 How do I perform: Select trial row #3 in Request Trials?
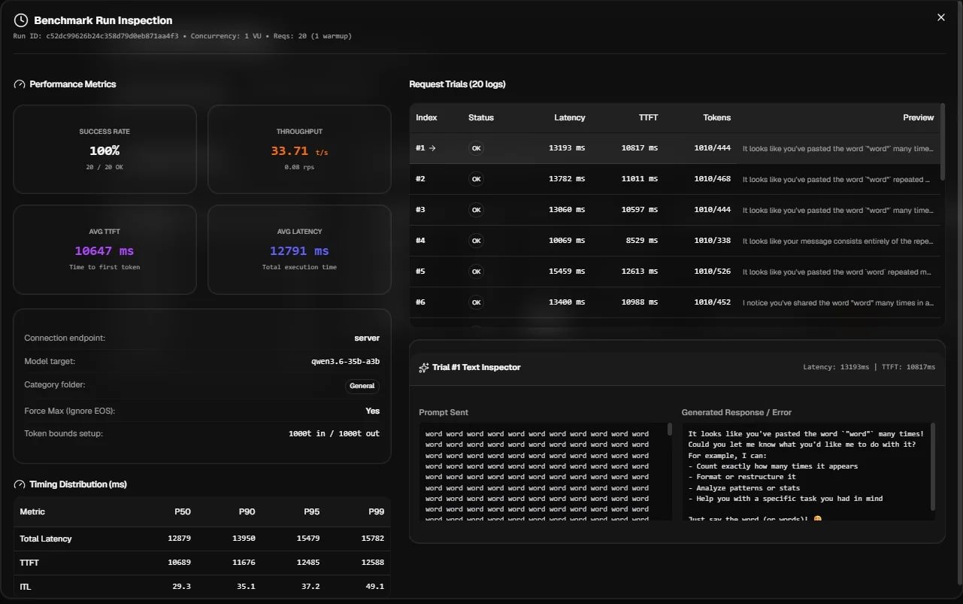[x=674, y=210]
